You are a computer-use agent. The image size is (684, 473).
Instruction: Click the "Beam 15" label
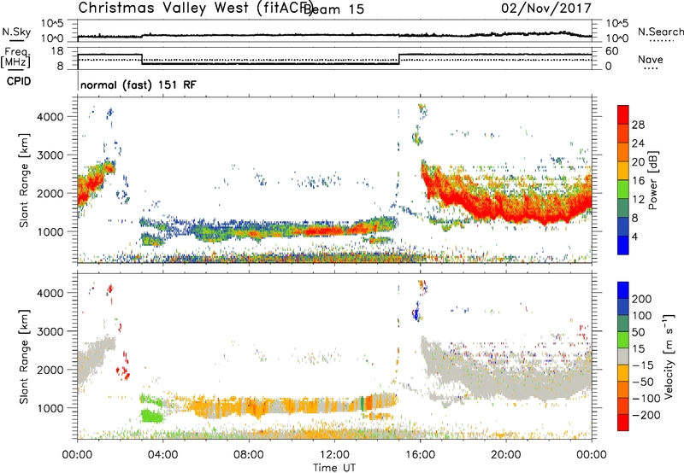pos(333,9)
